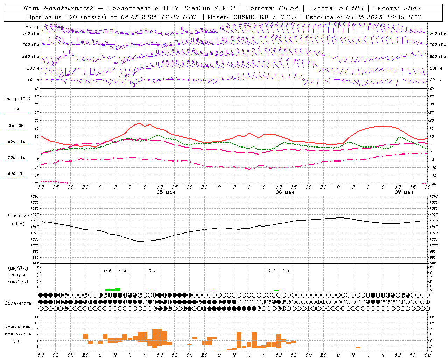Click the (мм/3ч.) precipitation unit label
448x358 pixels.
pyautogui.click(x=18, y=268)
